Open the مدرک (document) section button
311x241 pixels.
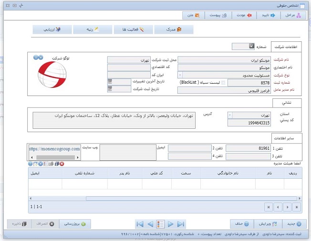point(174,29)
